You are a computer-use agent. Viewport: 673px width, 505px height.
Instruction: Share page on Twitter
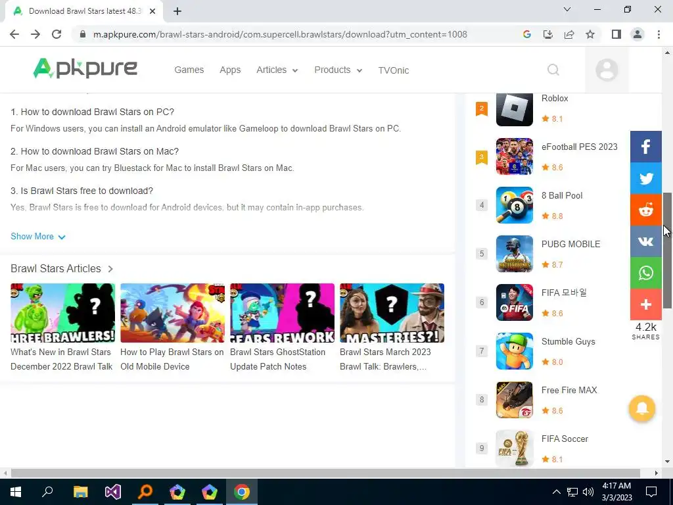(645, 178)
